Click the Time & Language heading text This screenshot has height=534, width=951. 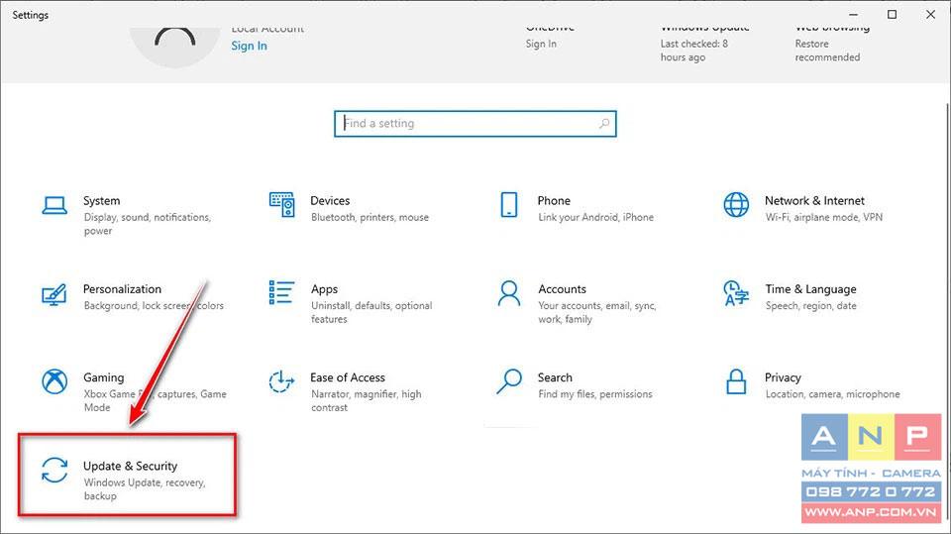pos(811,289)
